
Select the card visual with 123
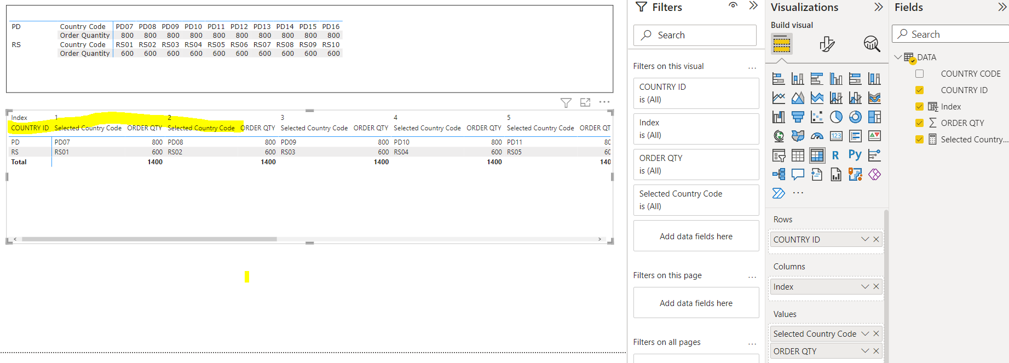[x=836, y=136]
